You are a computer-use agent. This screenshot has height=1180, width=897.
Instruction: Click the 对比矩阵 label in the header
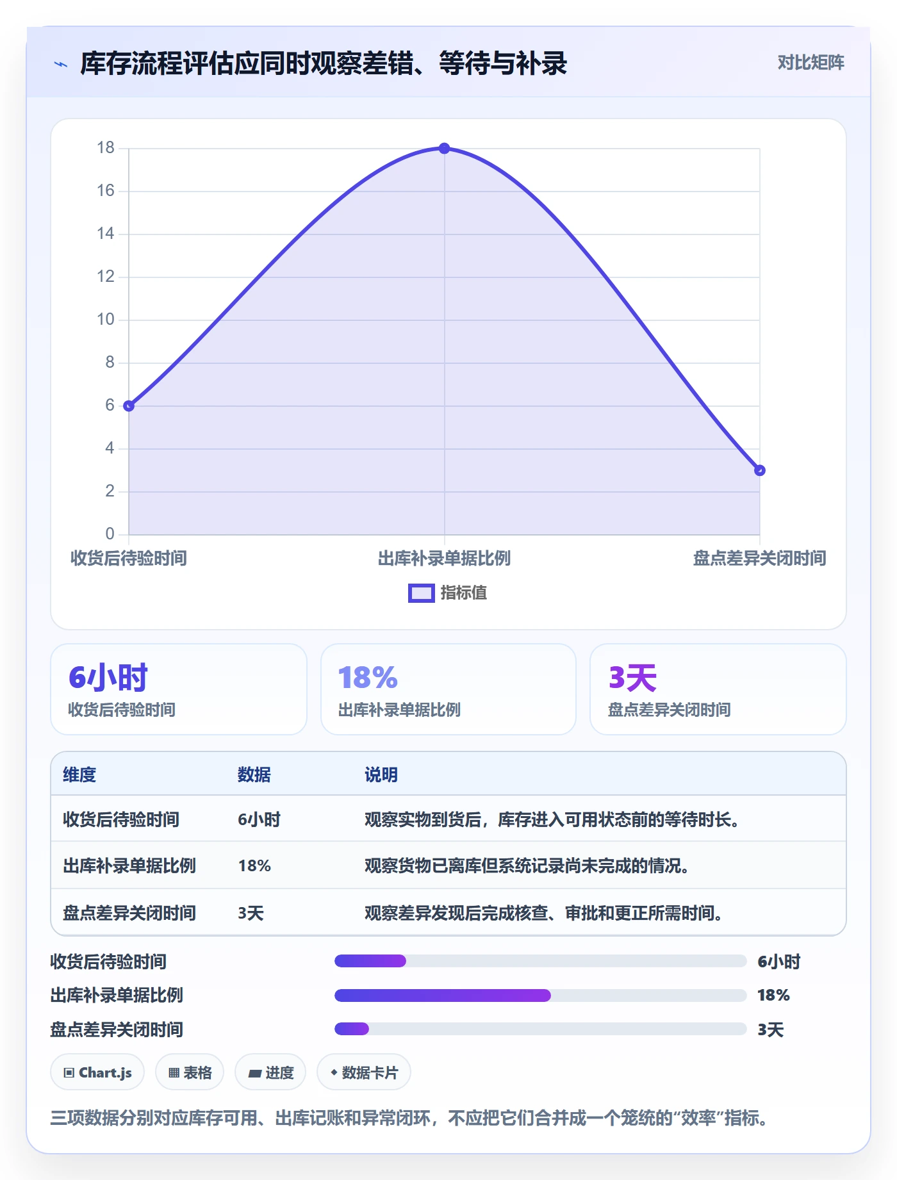(811, 63)
